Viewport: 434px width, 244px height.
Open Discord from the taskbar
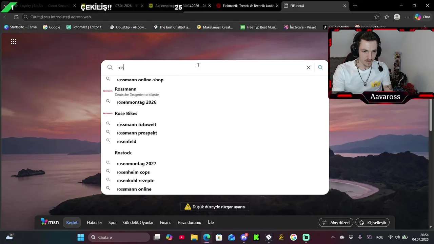(244, 237)
